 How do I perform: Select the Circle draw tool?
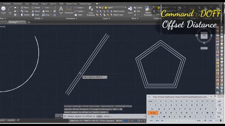pyautogui.click(x=3, y=10)
